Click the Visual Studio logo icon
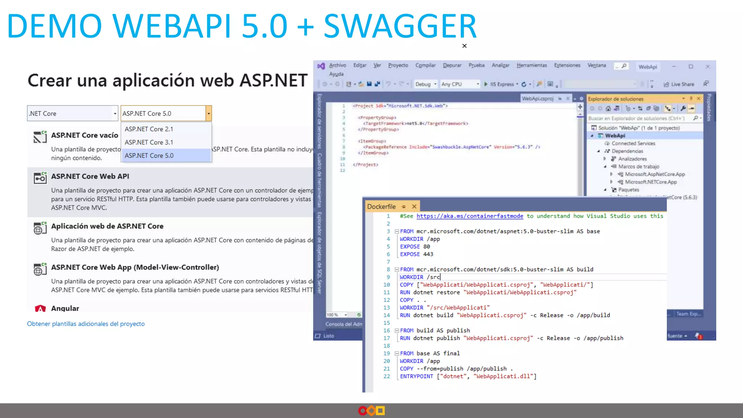This screenshot has height=418, width=743. (321, 66)
